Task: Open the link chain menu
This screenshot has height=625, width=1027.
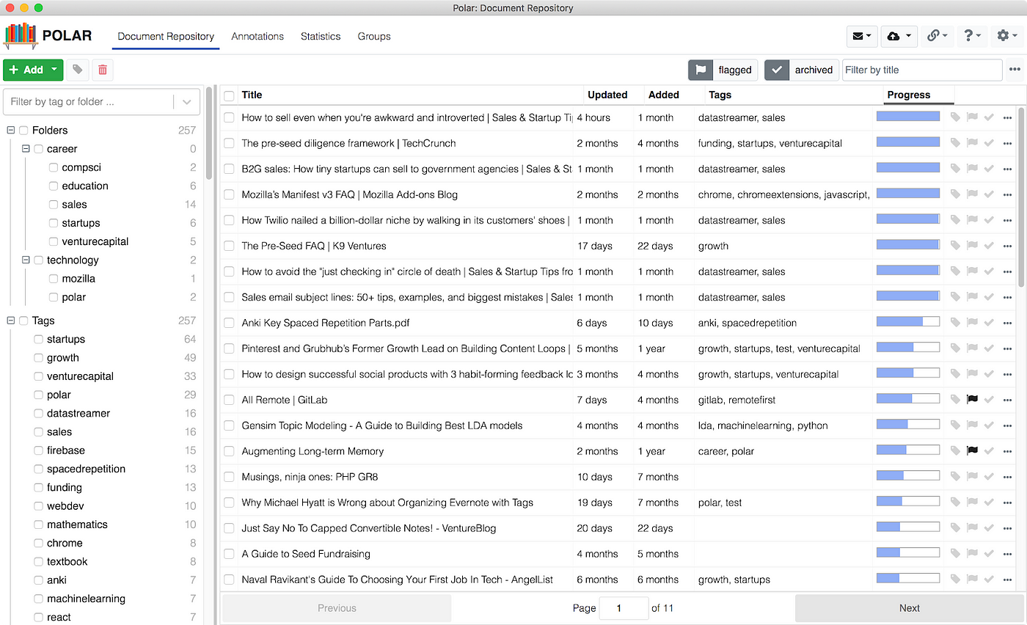Action: coord(936,35)
